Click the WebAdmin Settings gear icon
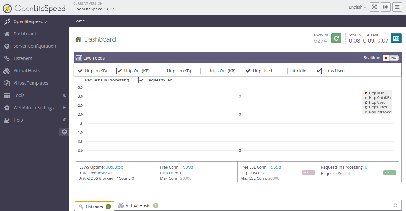The image size is (406, 211). coord(7,108)
